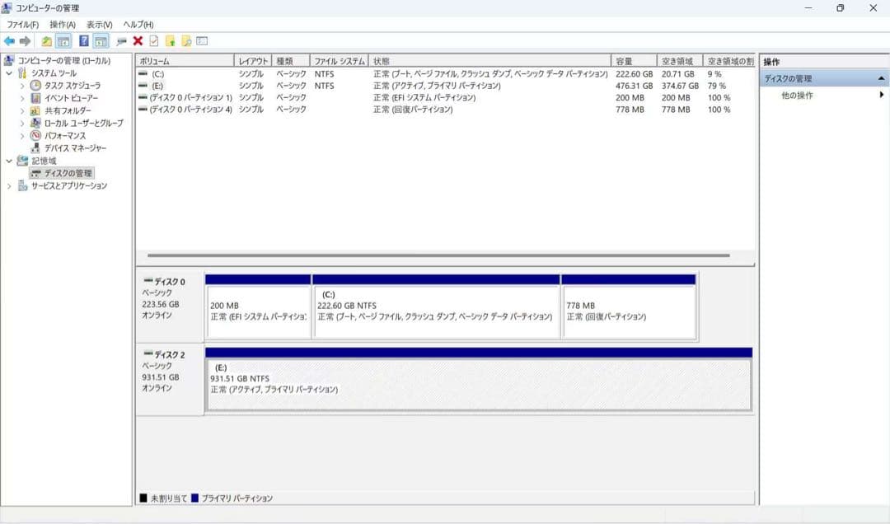This screenshot has width=890, height=524.
Task: Select the (E:) row in the volume list
Action: click(247, 85)
